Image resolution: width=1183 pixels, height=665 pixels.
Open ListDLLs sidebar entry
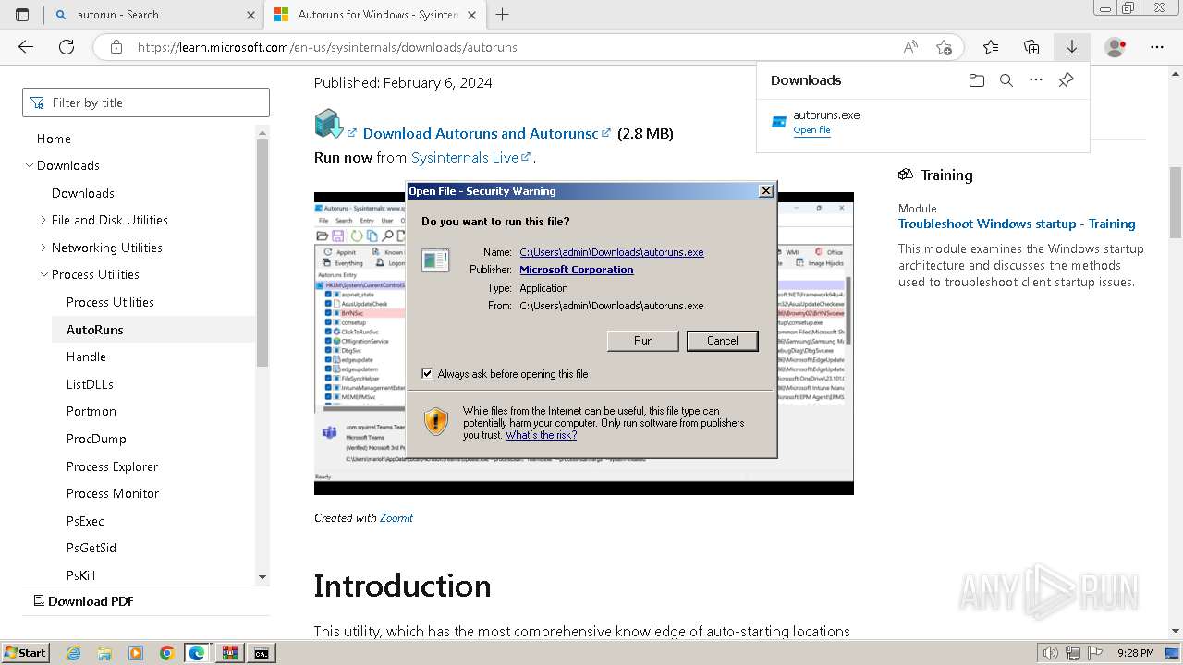click(x=90, y=384)
